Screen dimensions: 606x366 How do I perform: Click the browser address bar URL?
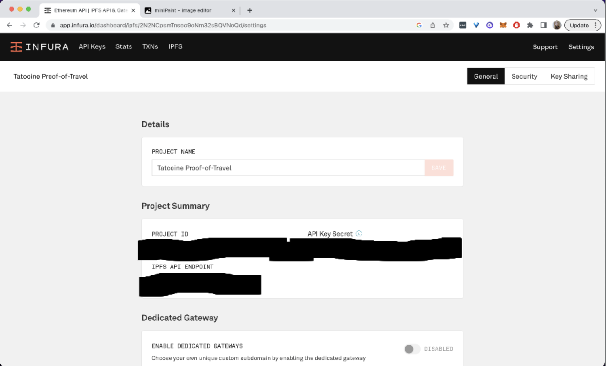(x=163, y=25)
